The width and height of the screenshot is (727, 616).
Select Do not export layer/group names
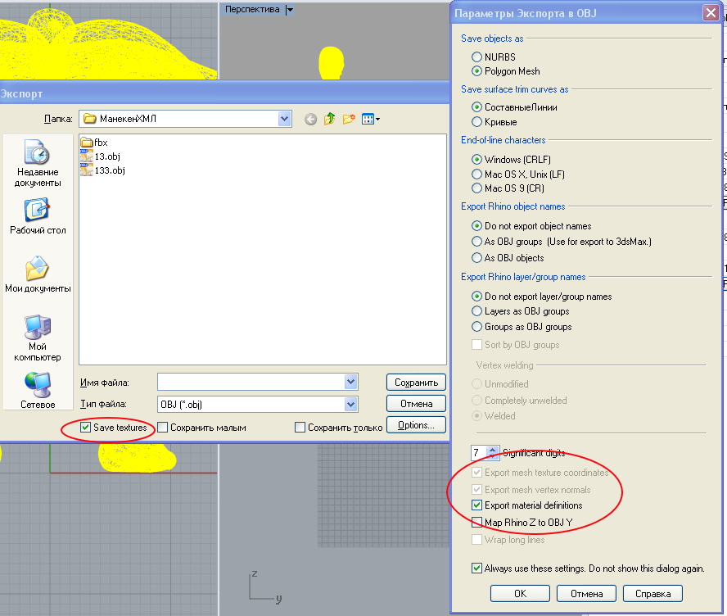pyautogui.click(x=476, y=296)
